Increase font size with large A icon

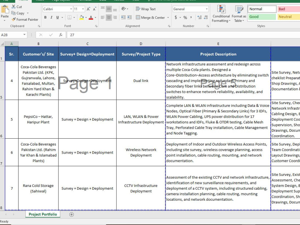88,9
